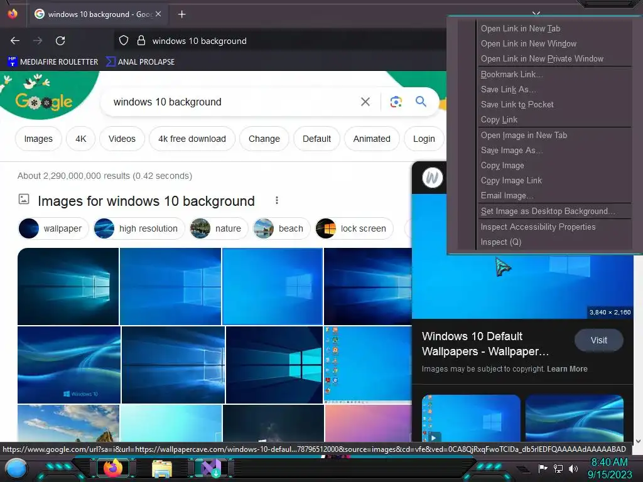Open File Explorer from the taskbar

pos(162,468)
